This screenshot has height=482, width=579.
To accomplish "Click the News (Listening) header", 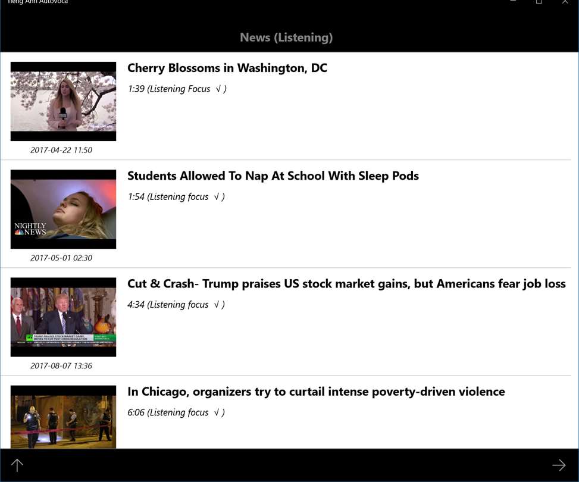I will 286,37.
